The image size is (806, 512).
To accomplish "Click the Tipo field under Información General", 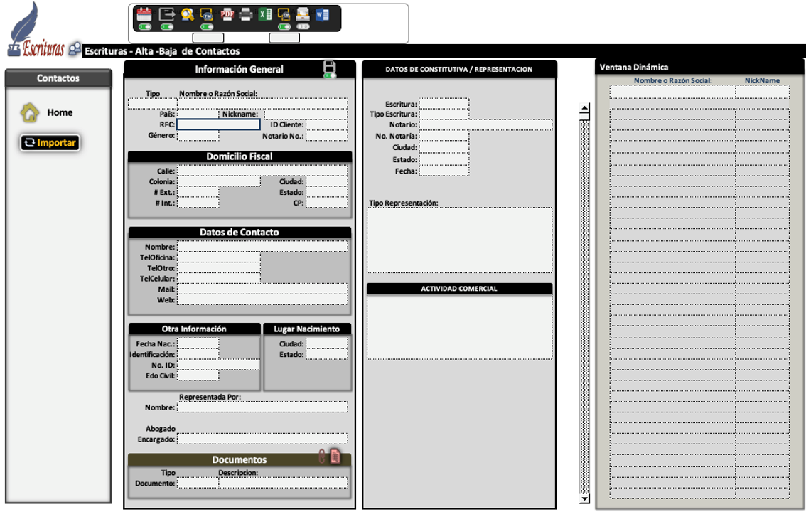I will 152,104.
